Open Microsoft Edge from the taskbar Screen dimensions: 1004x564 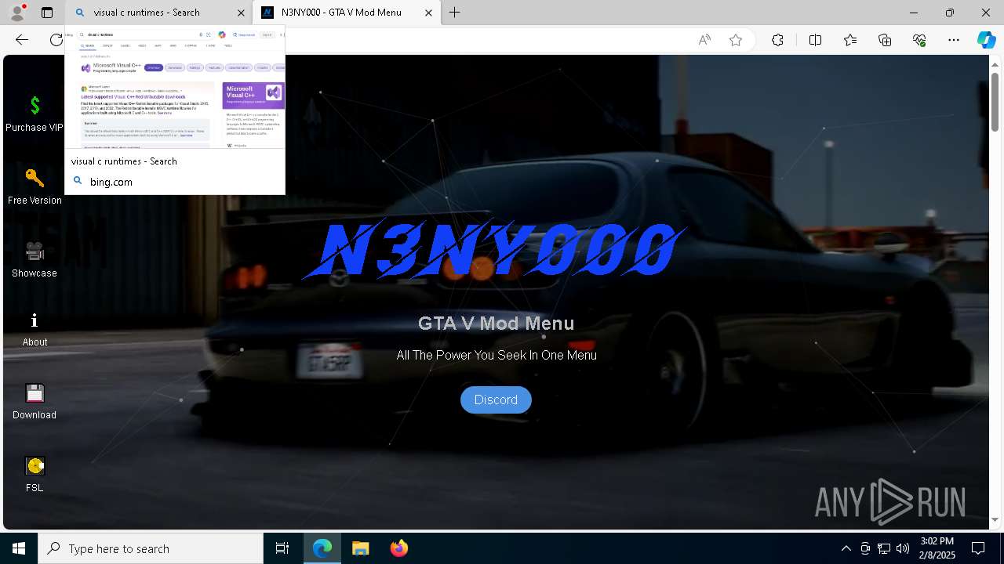click(322, 548)
